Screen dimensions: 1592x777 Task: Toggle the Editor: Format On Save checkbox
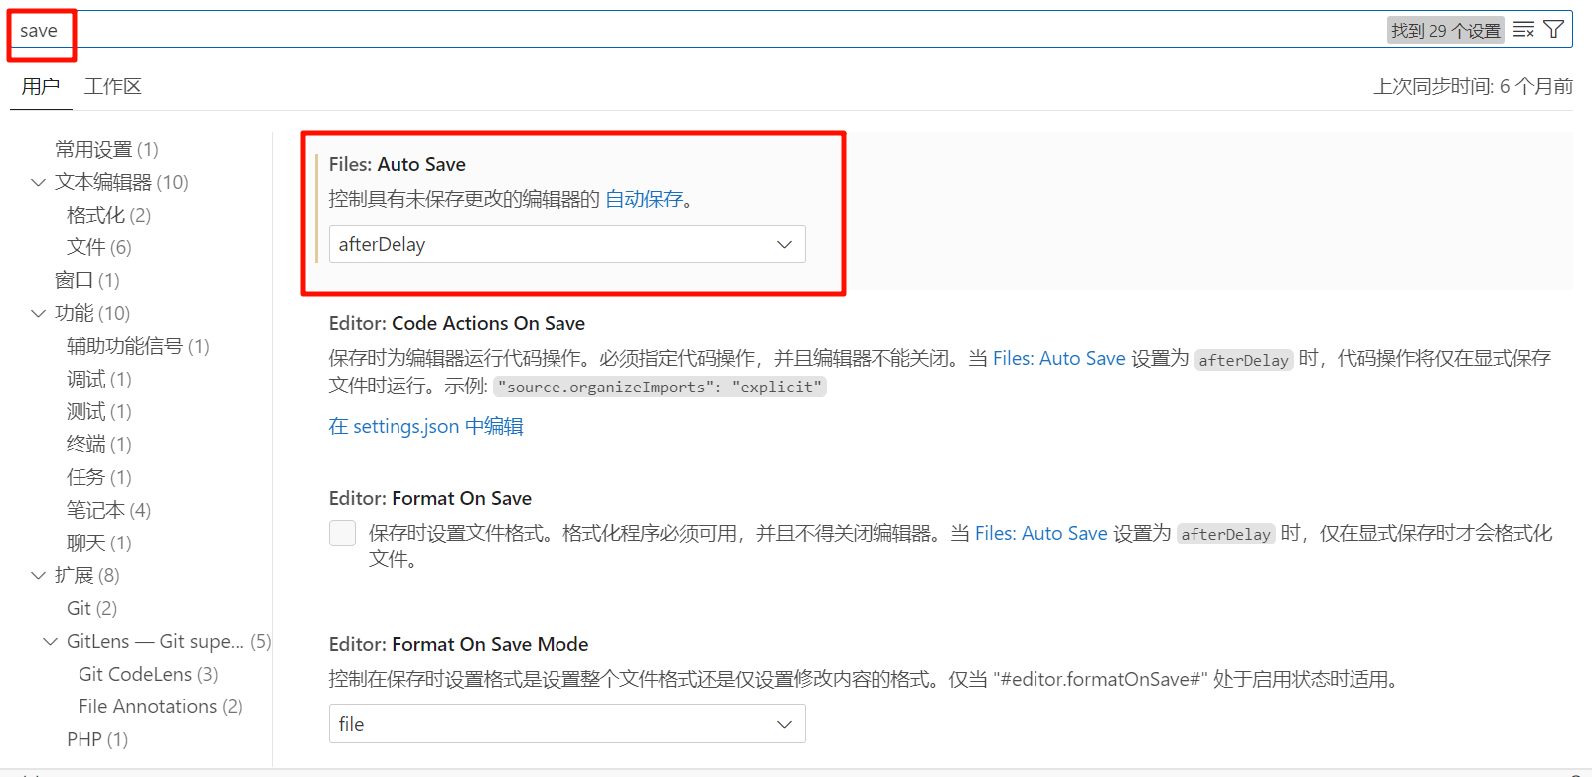(342, 533)
